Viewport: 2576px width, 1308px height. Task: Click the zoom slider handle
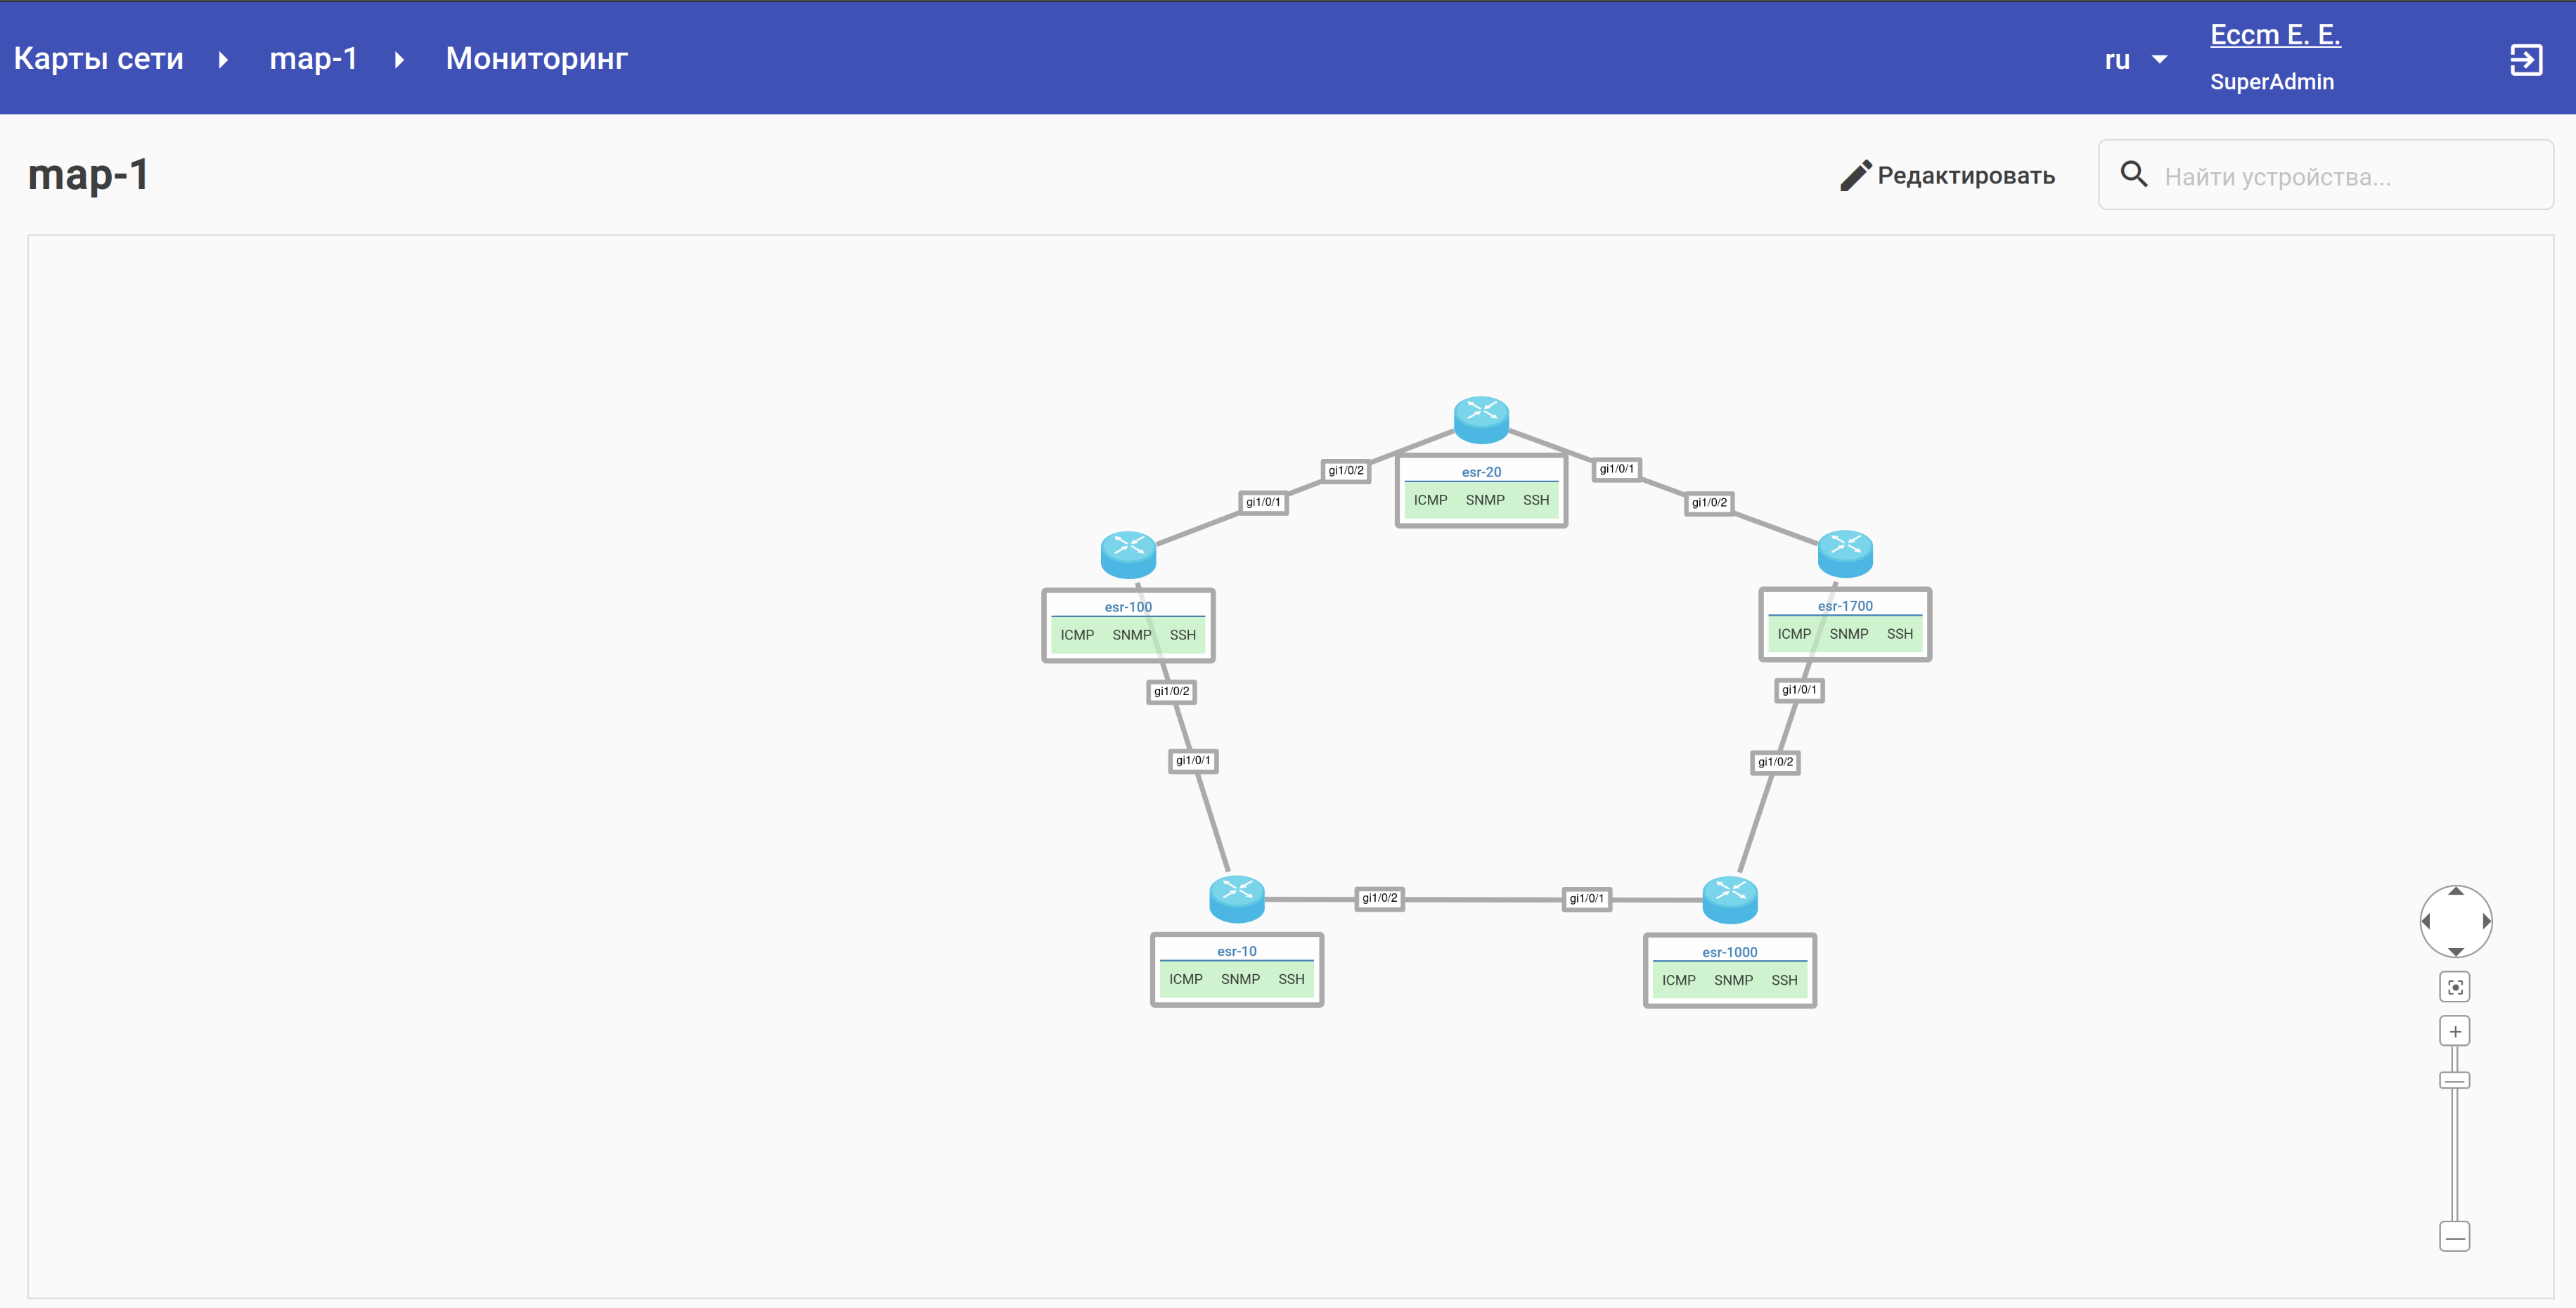coord(2455,1080)
